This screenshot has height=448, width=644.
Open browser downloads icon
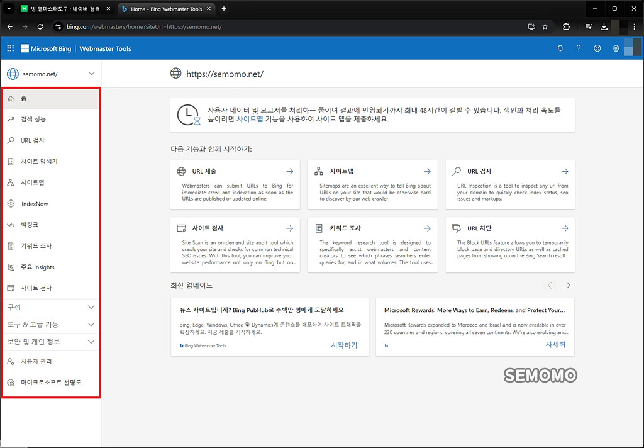(x=604, y=26)
